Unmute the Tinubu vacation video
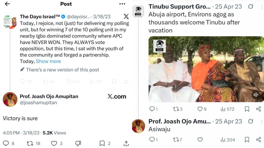Viewport: 264px width, 148px height. (256, 95)
